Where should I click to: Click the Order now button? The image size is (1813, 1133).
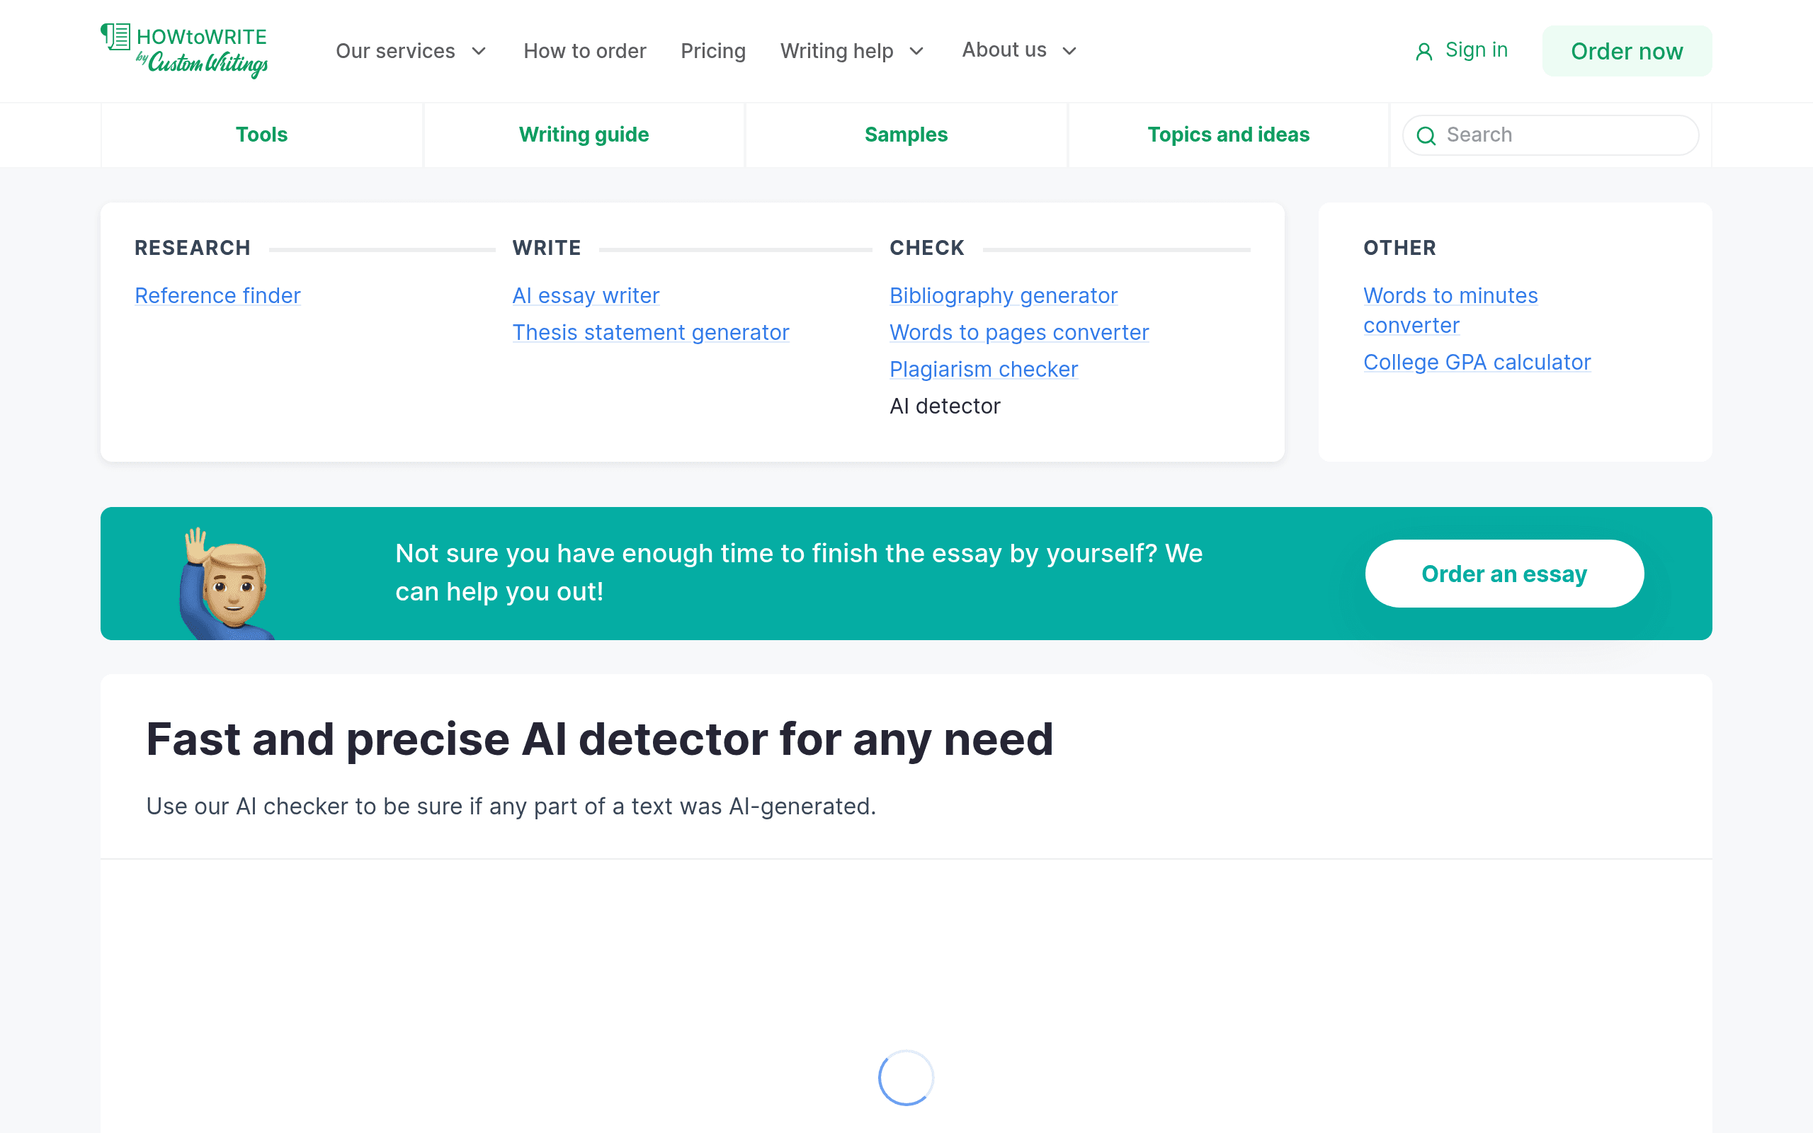pos(1627,51)
